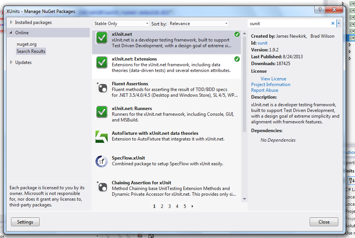355x238 pixels.
Task: Collapse the Online section
Action: (11, 33)
